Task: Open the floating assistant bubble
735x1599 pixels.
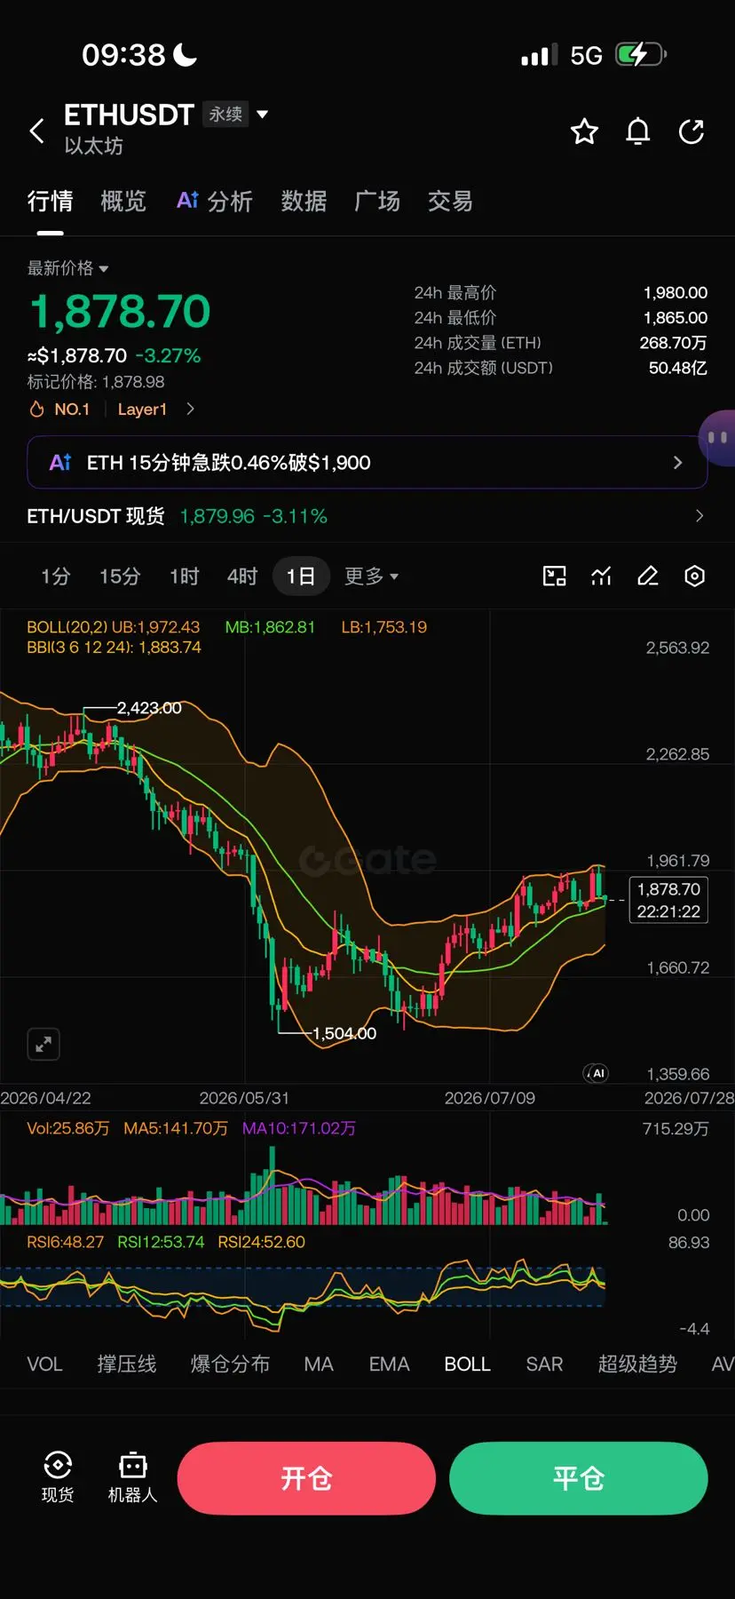Action: click(717, 437)
